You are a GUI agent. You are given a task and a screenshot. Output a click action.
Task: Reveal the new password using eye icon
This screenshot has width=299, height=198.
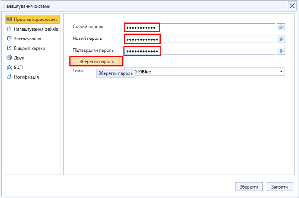click(x=281, y=39)
